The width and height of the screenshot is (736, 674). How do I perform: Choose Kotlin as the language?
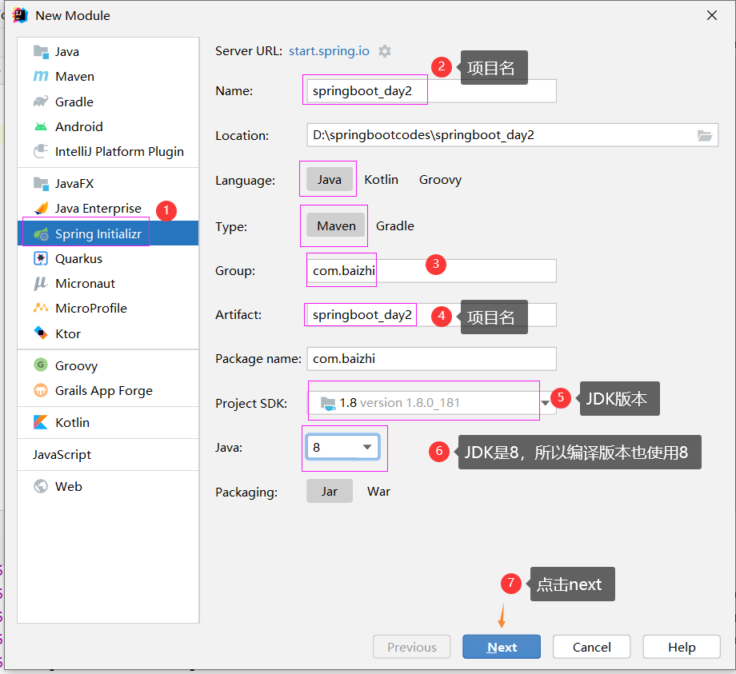coord(381,180)
